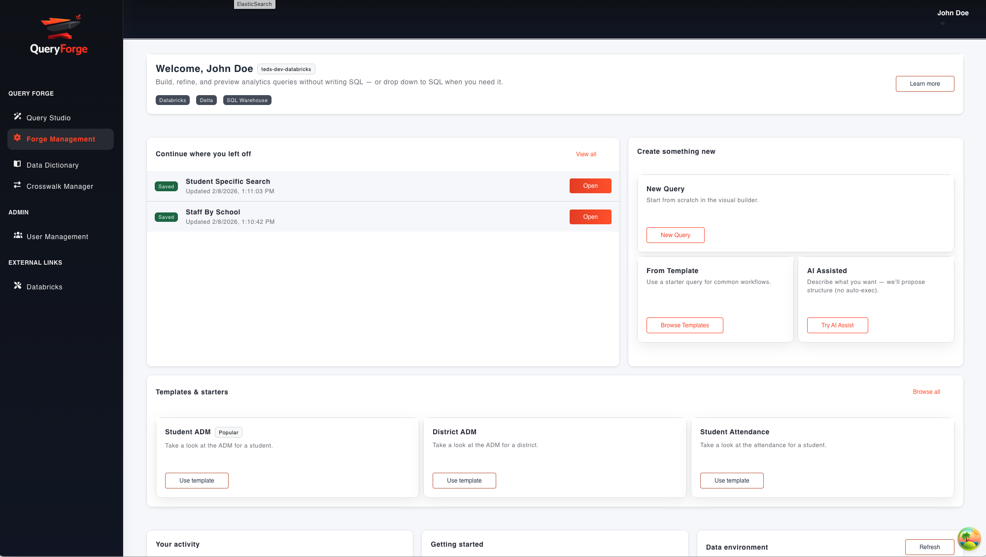Refresh the Data environment panel

point(929,547)
